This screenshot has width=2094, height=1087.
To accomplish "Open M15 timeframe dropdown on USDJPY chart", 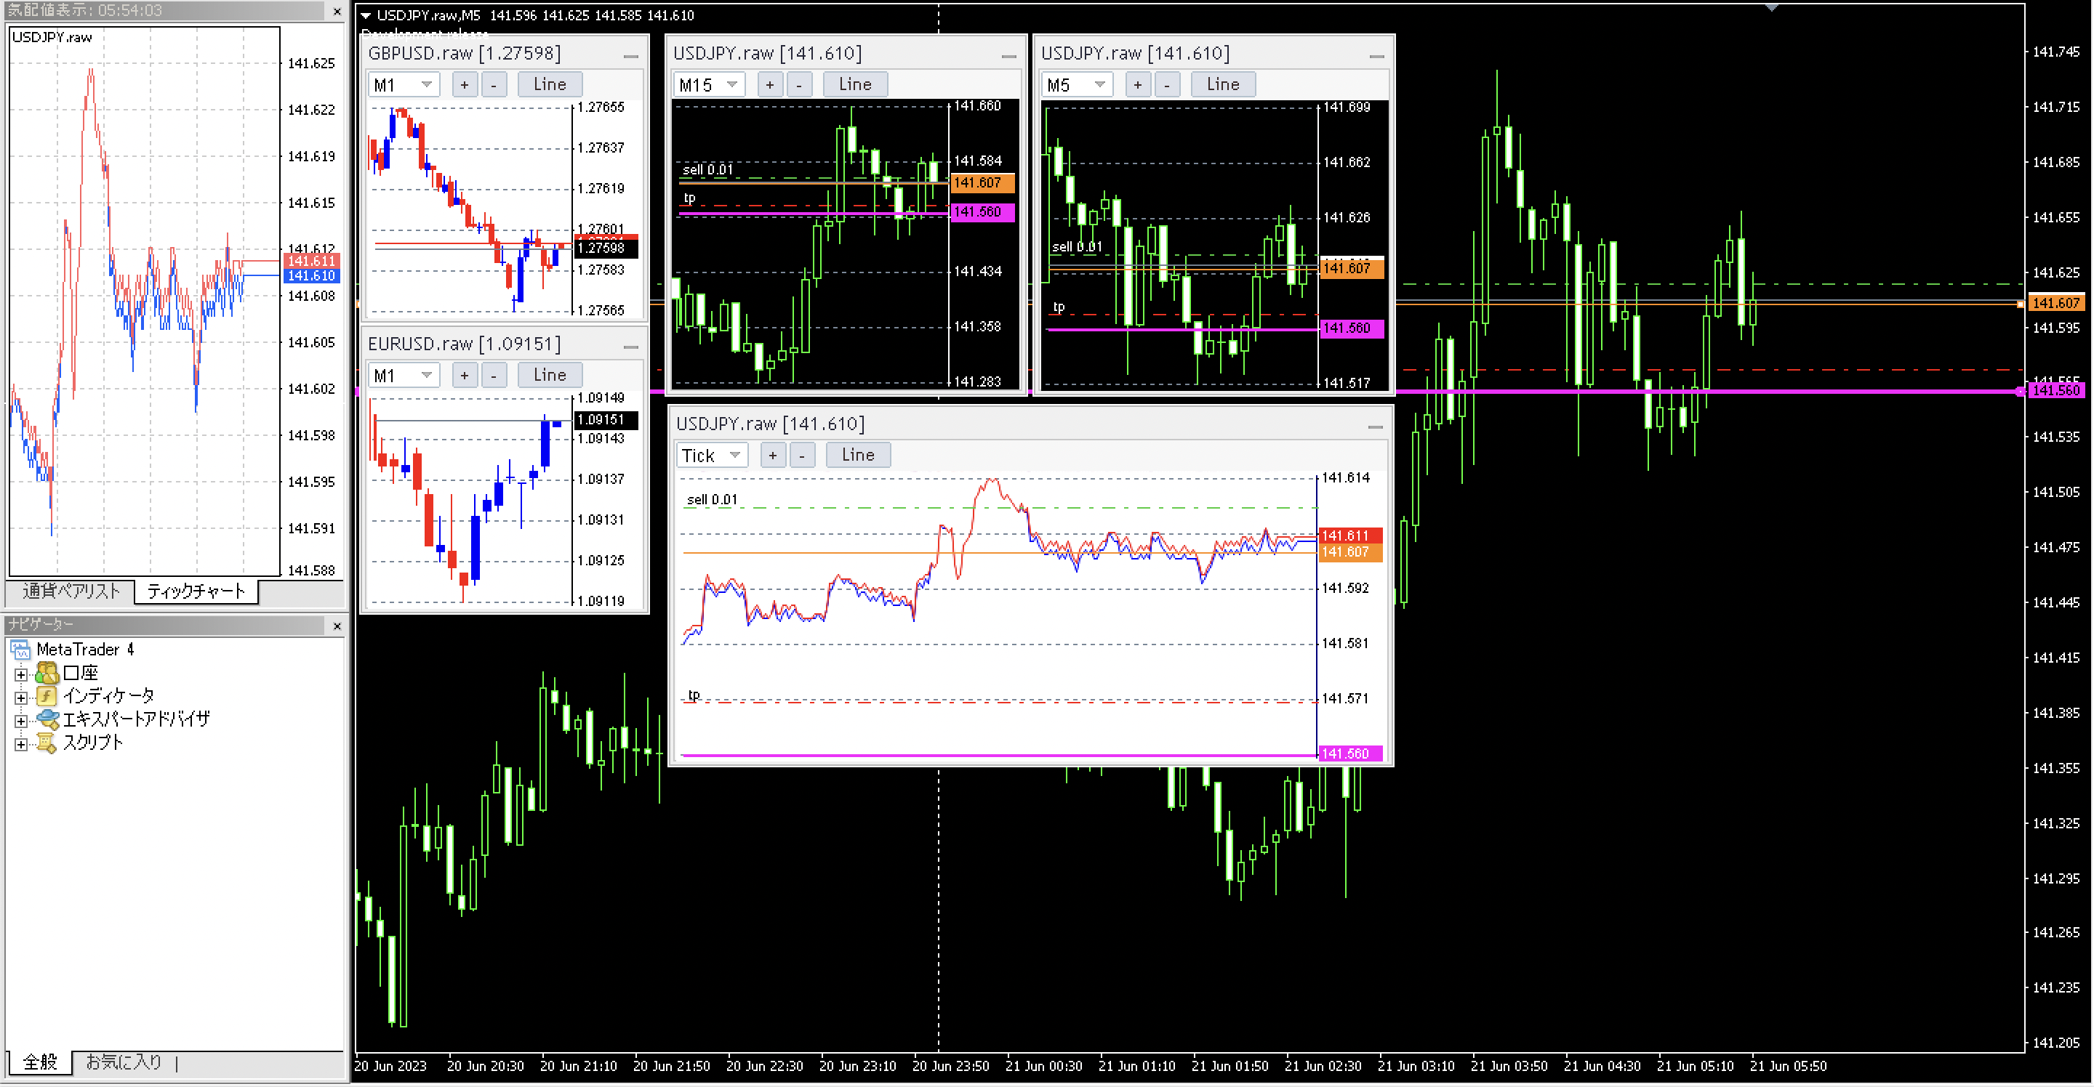I will (731, 84).
